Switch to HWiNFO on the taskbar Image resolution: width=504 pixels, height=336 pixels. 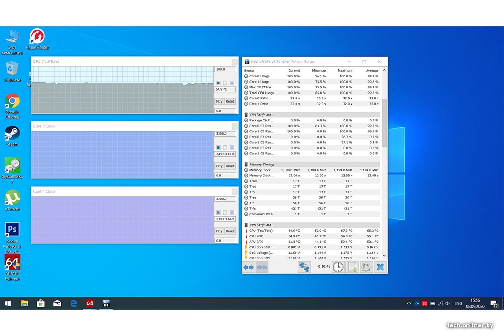coord(106,303)
